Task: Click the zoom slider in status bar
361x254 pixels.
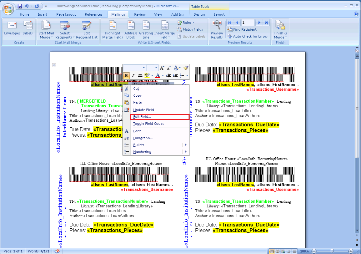Action: point(332,251)
